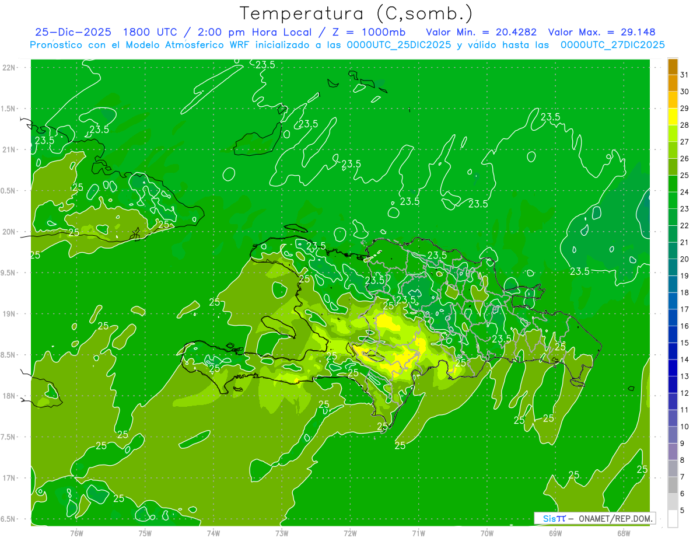Click the '73W' longitude axis label
Viewport: 700px width, 541px height.
tap(282, 533)
